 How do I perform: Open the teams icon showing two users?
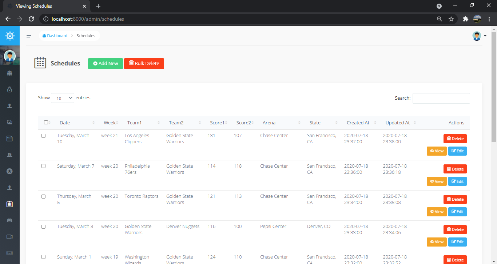pyautogui.click(x=9, y=155)
